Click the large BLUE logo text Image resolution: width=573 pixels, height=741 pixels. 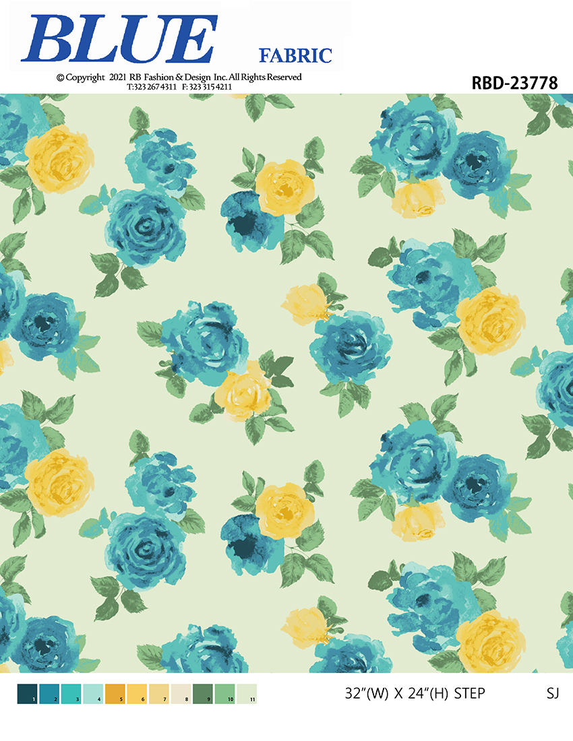tap(119, 39)
